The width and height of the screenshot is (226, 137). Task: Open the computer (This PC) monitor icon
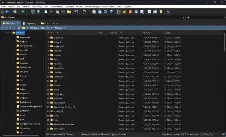click(32, 12)
